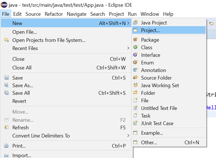Viewport: 216px width, 158px height.
Task: Click the JUnit Test Case icon
Action: pos(135,123)
